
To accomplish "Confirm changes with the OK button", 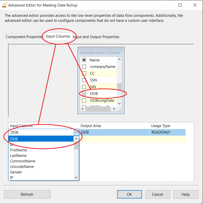I will (x=129, y=194).
